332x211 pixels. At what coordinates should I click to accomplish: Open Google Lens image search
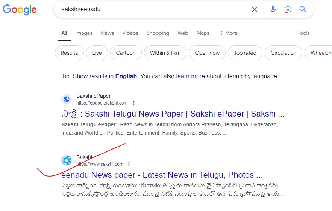click(288, 9)
